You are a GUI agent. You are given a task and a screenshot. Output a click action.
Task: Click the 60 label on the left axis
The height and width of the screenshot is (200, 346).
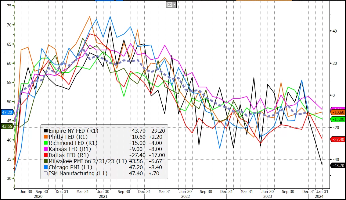pos(9,63)
